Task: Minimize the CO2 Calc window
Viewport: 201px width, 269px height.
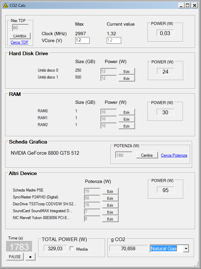Action: point(181,6)
